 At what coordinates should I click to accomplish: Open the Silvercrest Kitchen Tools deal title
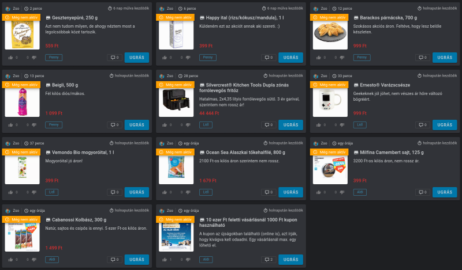[244, 88]
